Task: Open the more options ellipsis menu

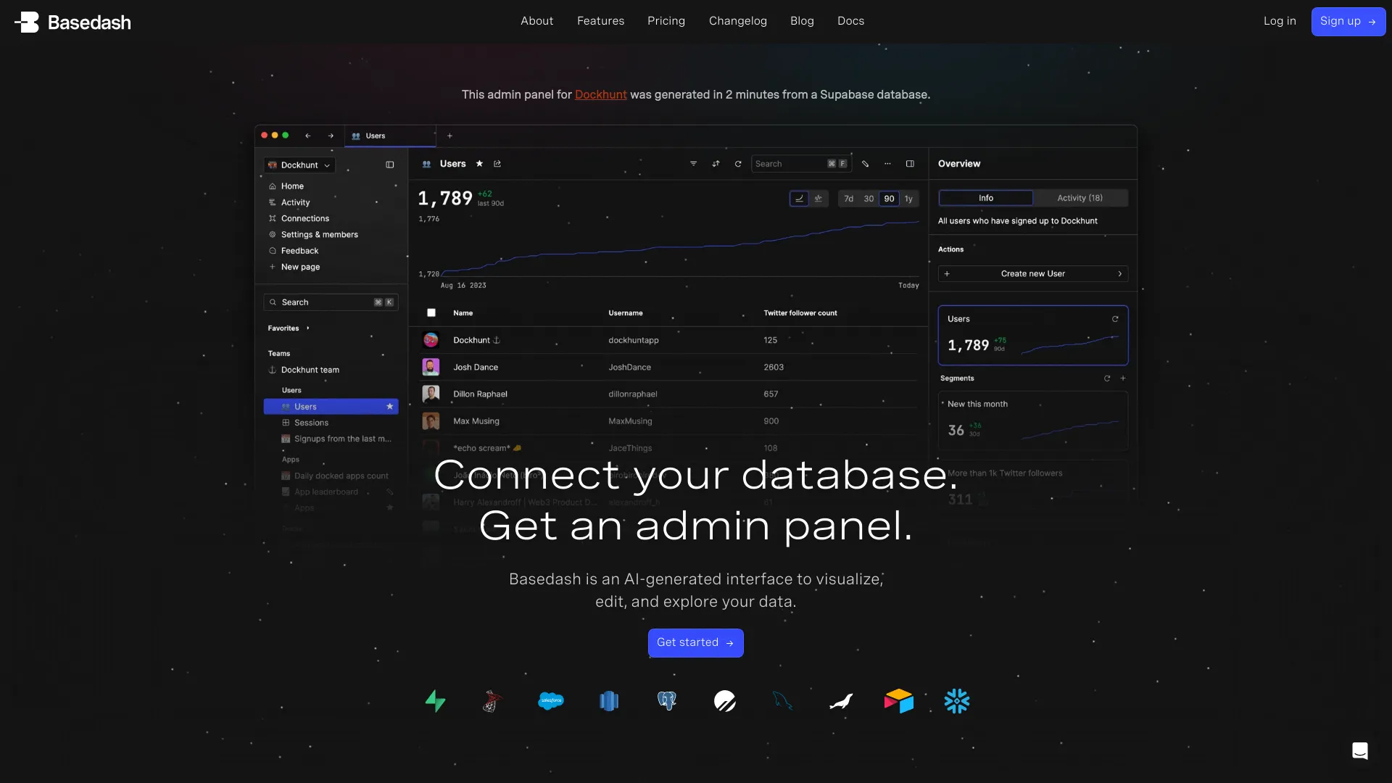Action: point(887,163)
